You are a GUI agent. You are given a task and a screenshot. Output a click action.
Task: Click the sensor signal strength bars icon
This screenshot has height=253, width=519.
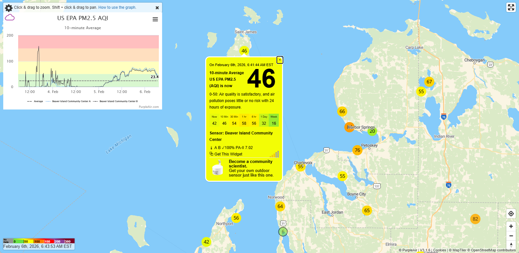(274, 155)
